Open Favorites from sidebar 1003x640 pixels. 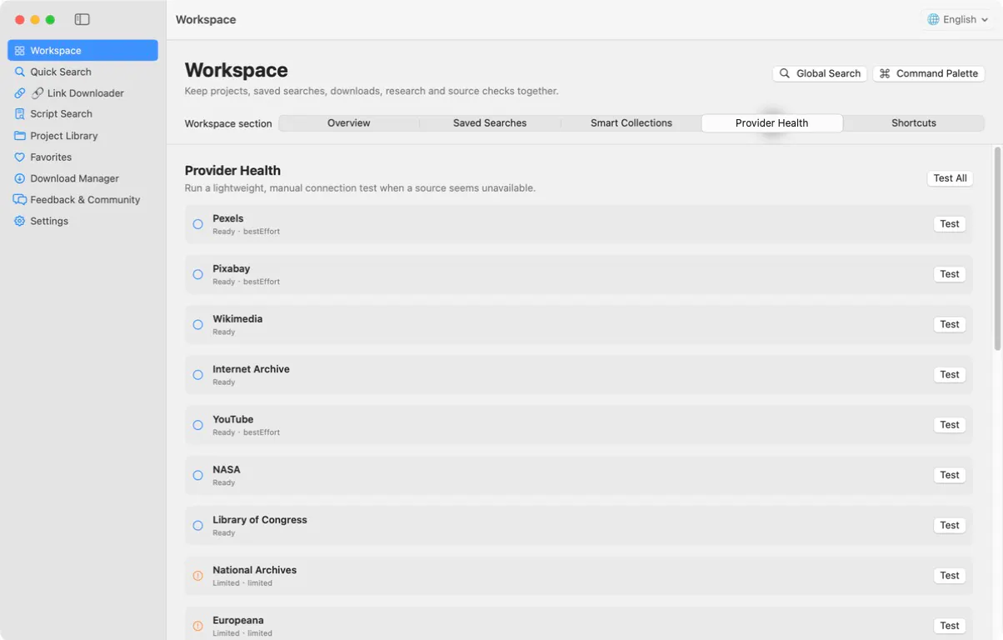click(82, 157)
